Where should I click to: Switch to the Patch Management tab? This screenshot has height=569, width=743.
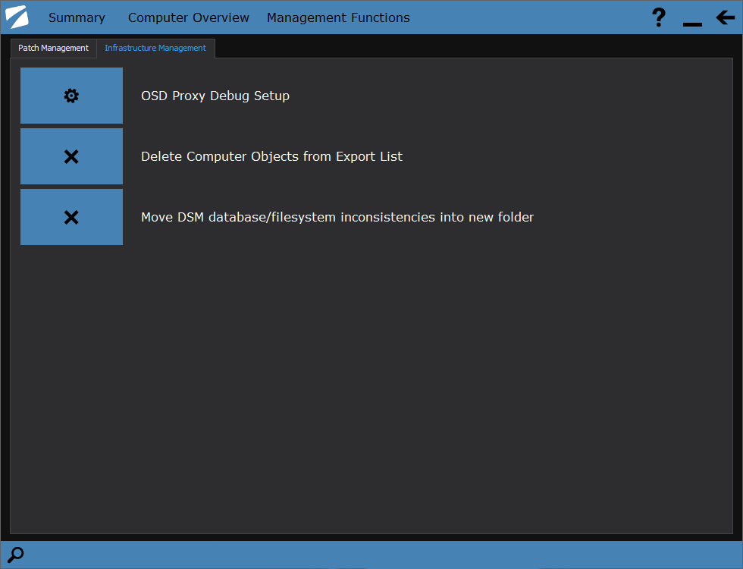54,48
